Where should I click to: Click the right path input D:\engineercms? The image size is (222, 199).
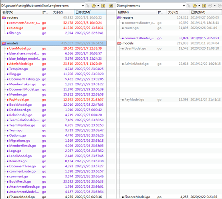pyautogui.click(x=149, y=6)
